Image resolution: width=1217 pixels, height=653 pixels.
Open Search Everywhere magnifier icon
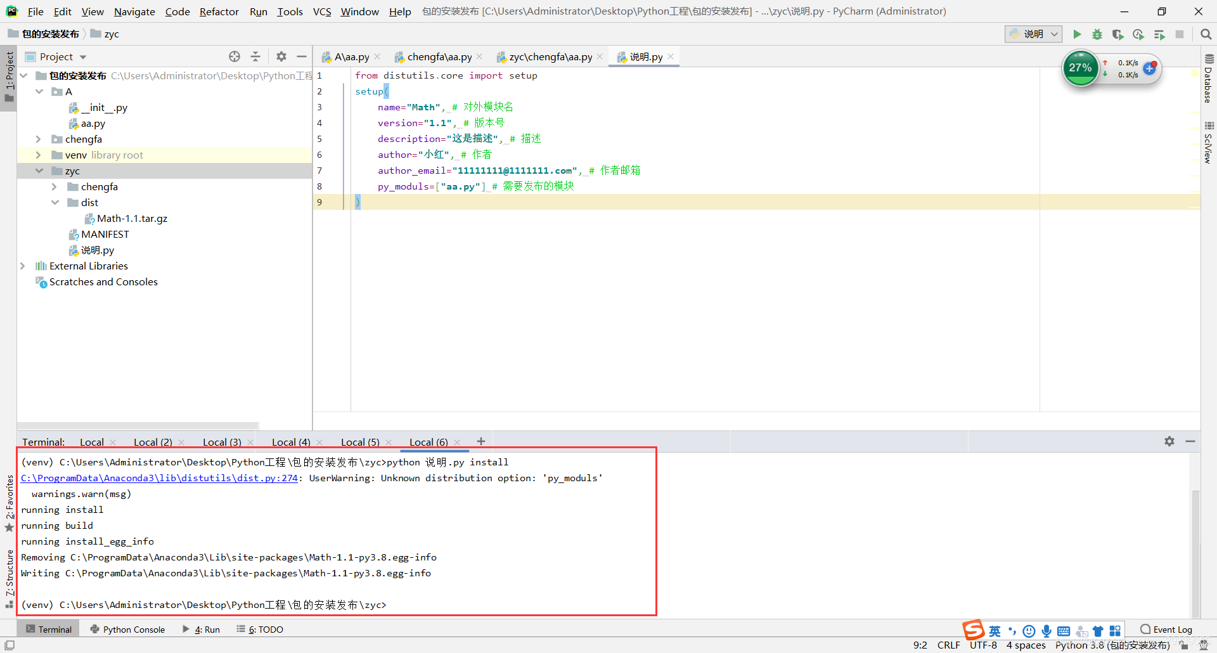coord(1206,34)
